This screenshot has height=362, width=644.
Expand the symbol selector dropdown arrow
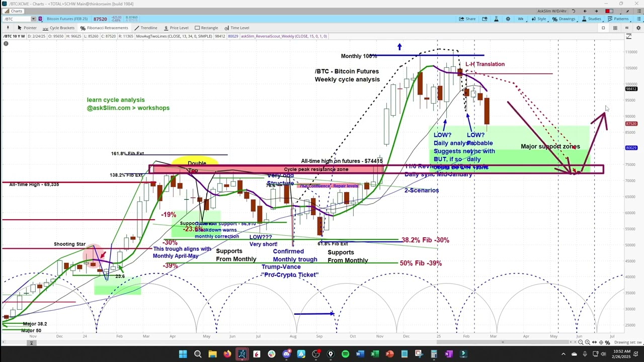pyautogui.click(x=33, y=19)
